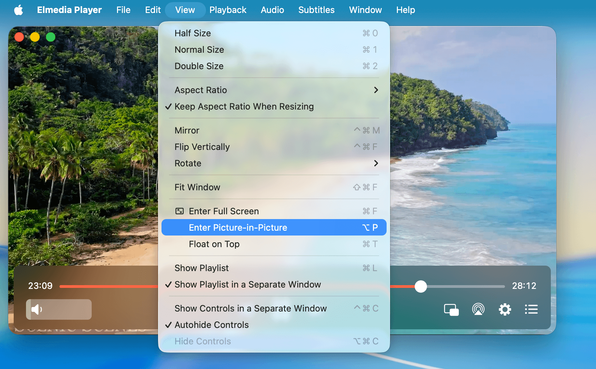Choose Fit Window
The image size is (596, 369).
(x=274, y=187)
